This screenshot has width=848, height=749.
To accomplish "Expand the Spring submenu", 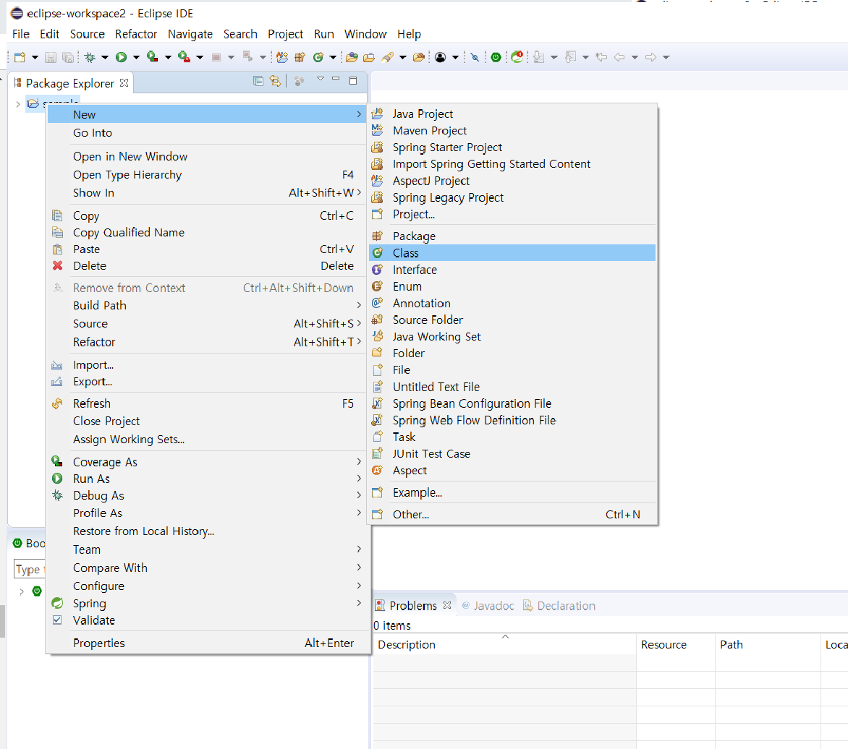I will click(207, 604).
